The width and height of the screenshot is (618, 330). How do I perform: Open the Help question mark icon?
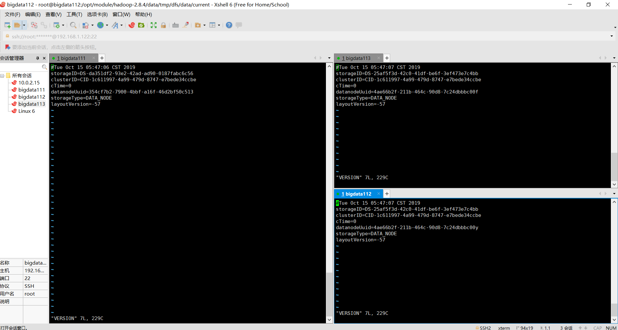(229, 25)
